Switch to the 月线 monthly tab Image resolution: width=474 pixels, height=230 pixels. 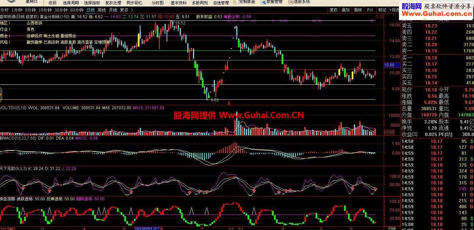tap(113, 10)
